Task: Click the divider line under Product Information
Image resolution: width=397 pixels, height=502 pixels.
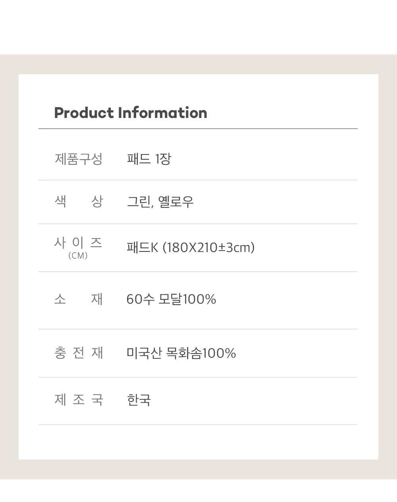Action: 198,129
